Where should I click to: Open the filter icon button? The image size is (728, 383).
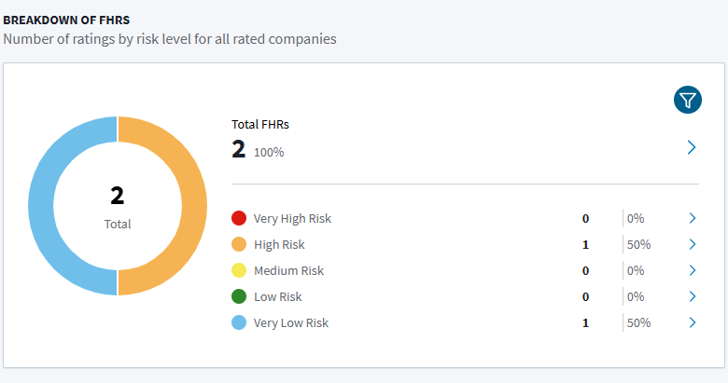tap(687, 100)
